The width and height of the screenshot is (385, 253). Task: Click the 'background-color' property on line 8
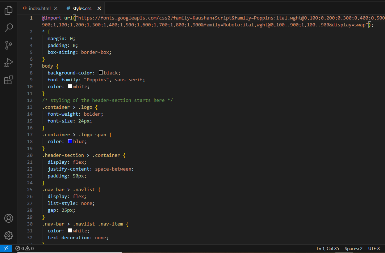(70, 73)
